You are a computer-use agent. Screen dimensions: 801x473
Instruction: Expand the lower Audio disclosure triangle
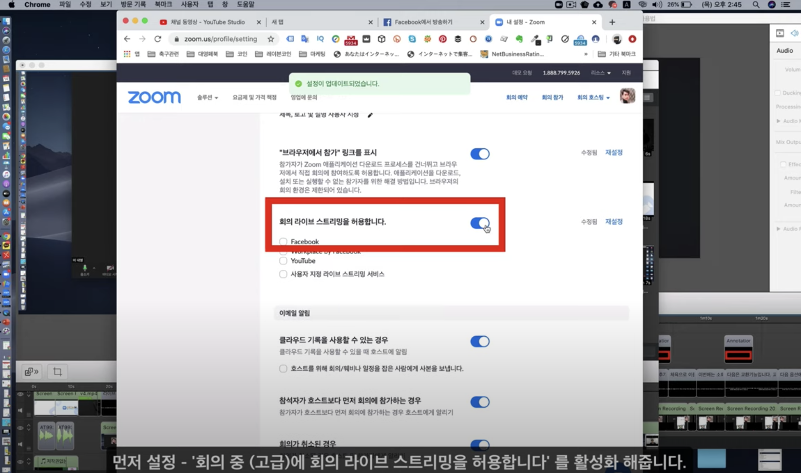(x=778, y=229)
